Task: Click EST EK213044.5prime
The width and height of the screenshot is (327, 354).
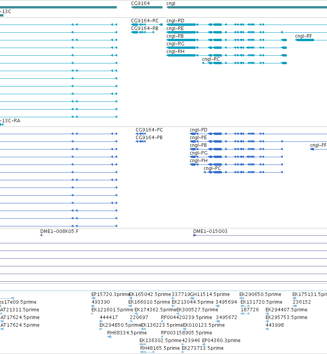Action: point(193,302)
